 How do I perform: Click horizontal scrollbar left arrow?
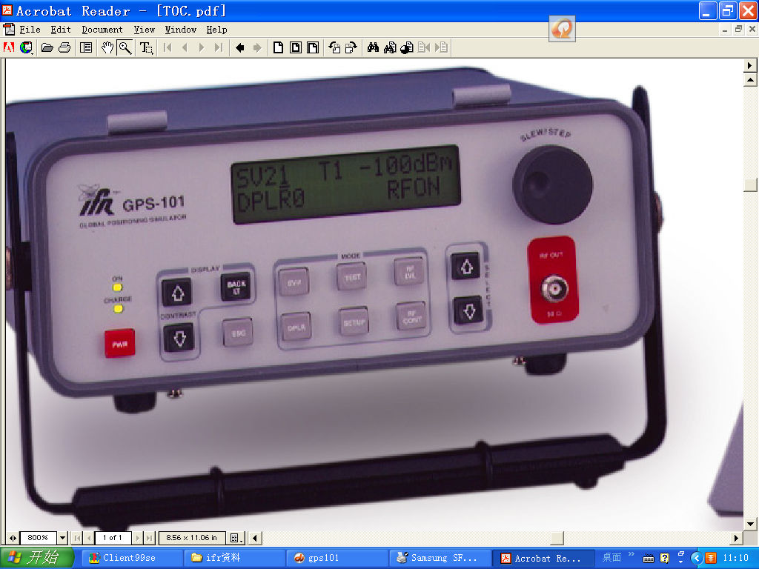pos(255,538)
